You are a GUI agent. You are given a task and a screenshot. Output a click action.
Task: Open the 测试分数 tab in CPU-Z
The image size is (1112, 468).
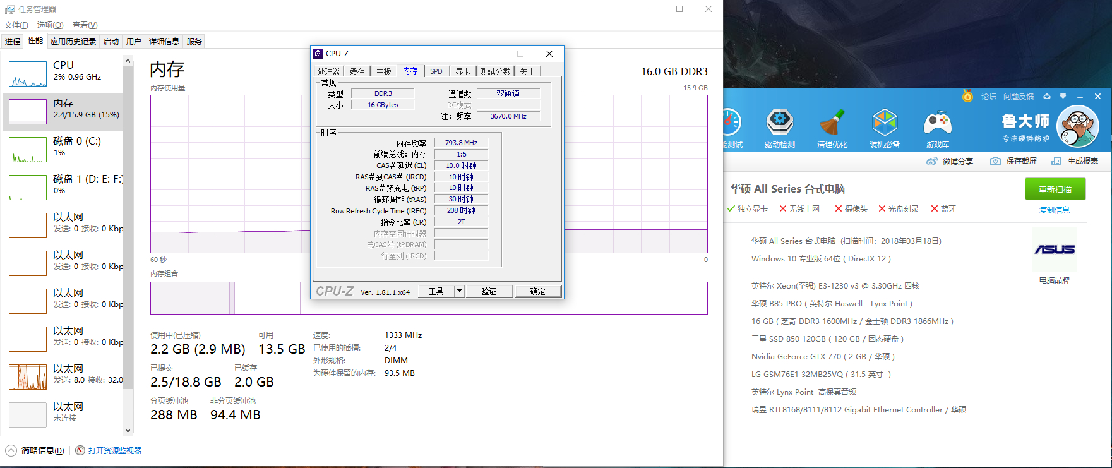(x=496, y=71)
